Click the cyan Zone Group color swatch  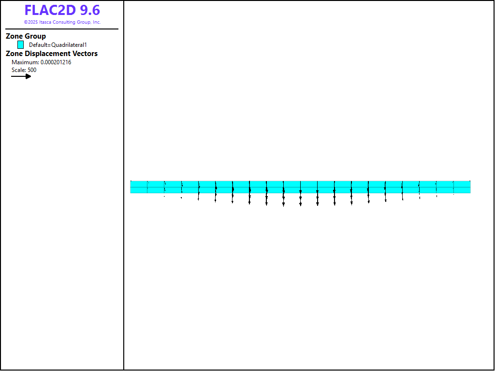[20, 44]
